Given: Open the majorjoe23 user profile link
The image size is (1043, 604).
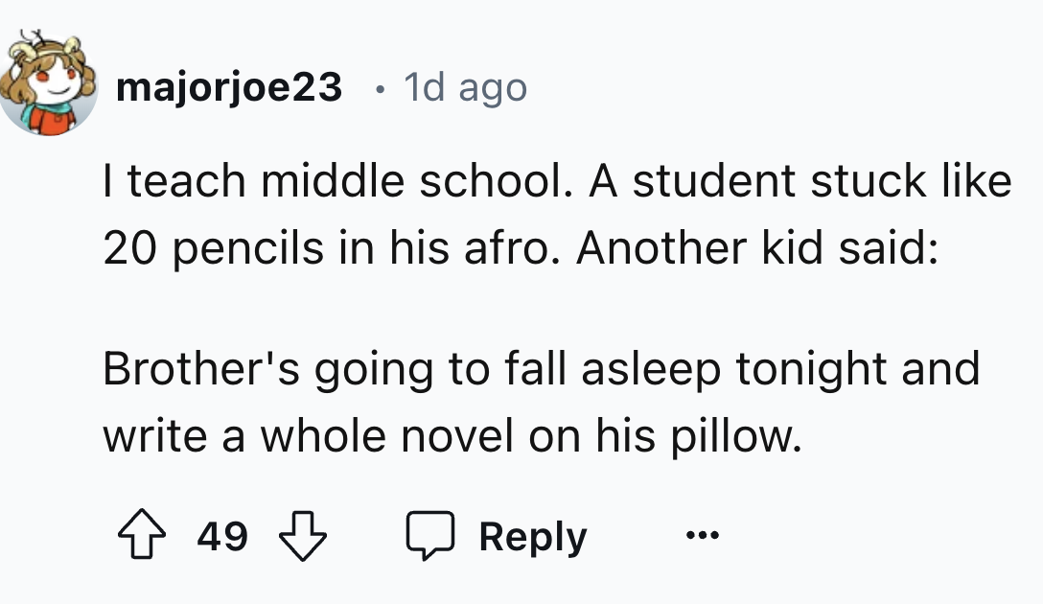Looking at the screenshot, I should pos(229,88).
